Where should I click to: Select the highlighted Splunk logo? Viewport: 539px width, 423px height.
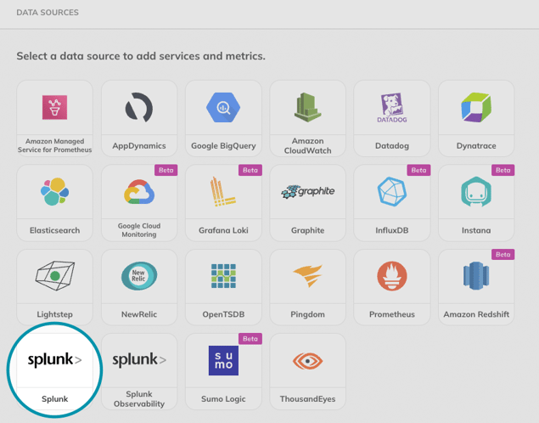[54, 360]
